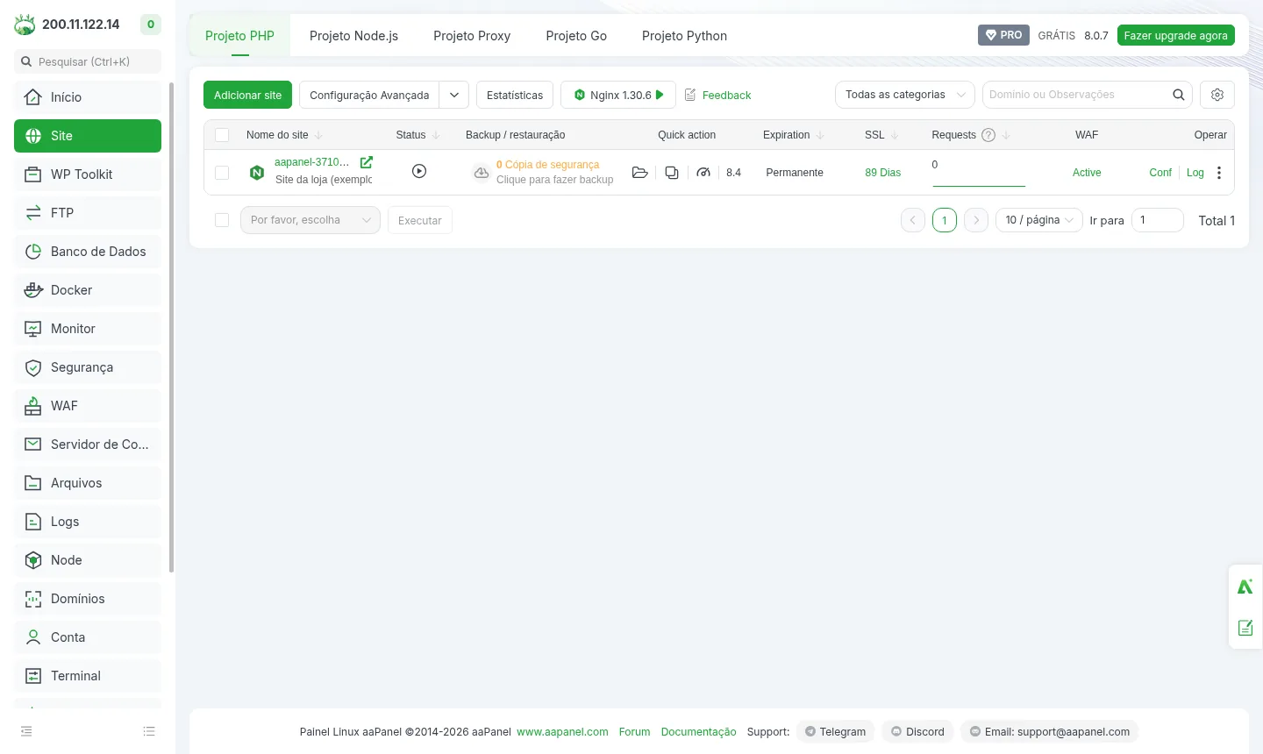Toggle the running status icon of the site
This screenshot has height=754, width=1263.
click(x=419, y=172)
